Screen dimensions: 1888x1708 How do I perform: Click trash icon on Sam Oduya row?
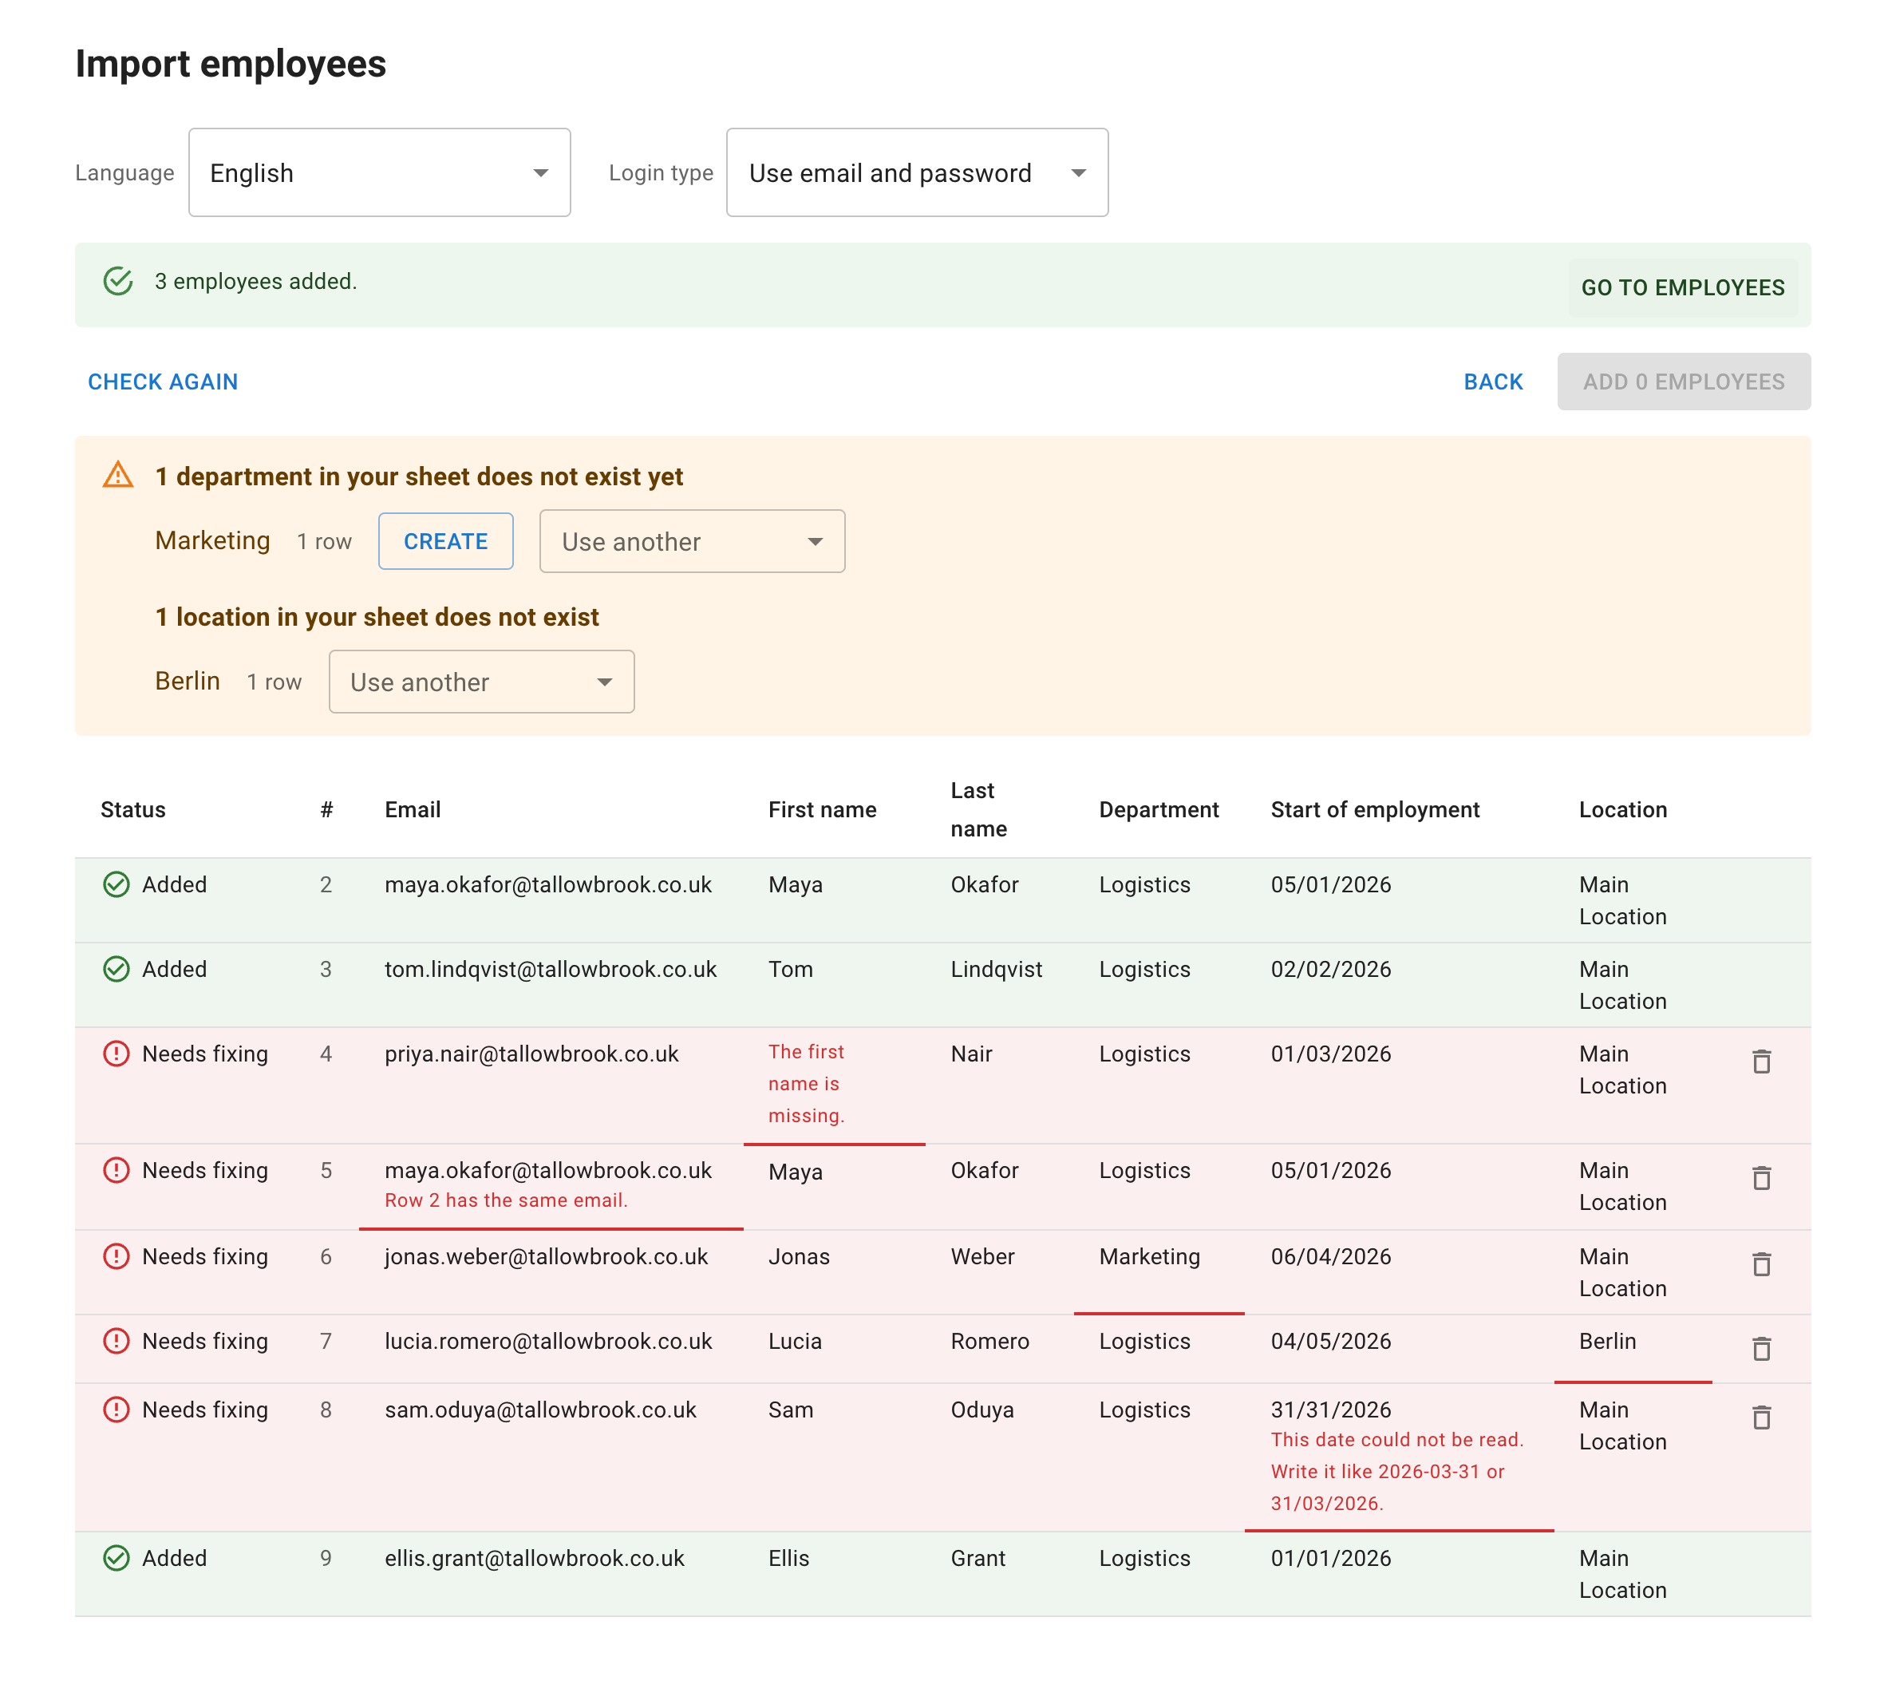(x=1760, y=1417)
